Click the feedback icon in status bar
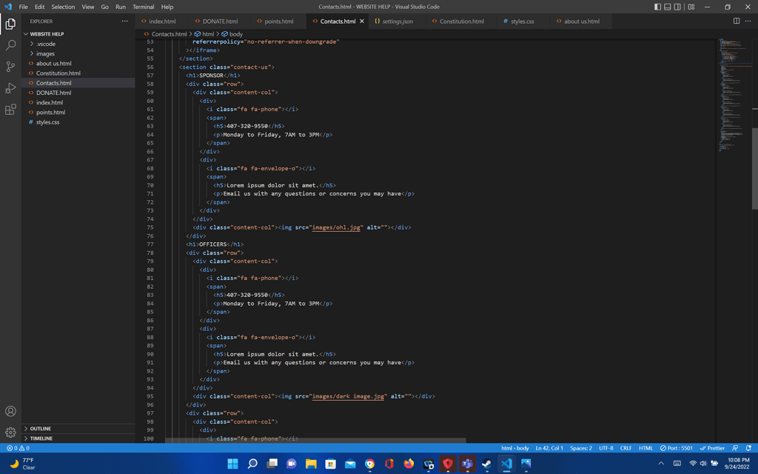 [x=735, y=448]
